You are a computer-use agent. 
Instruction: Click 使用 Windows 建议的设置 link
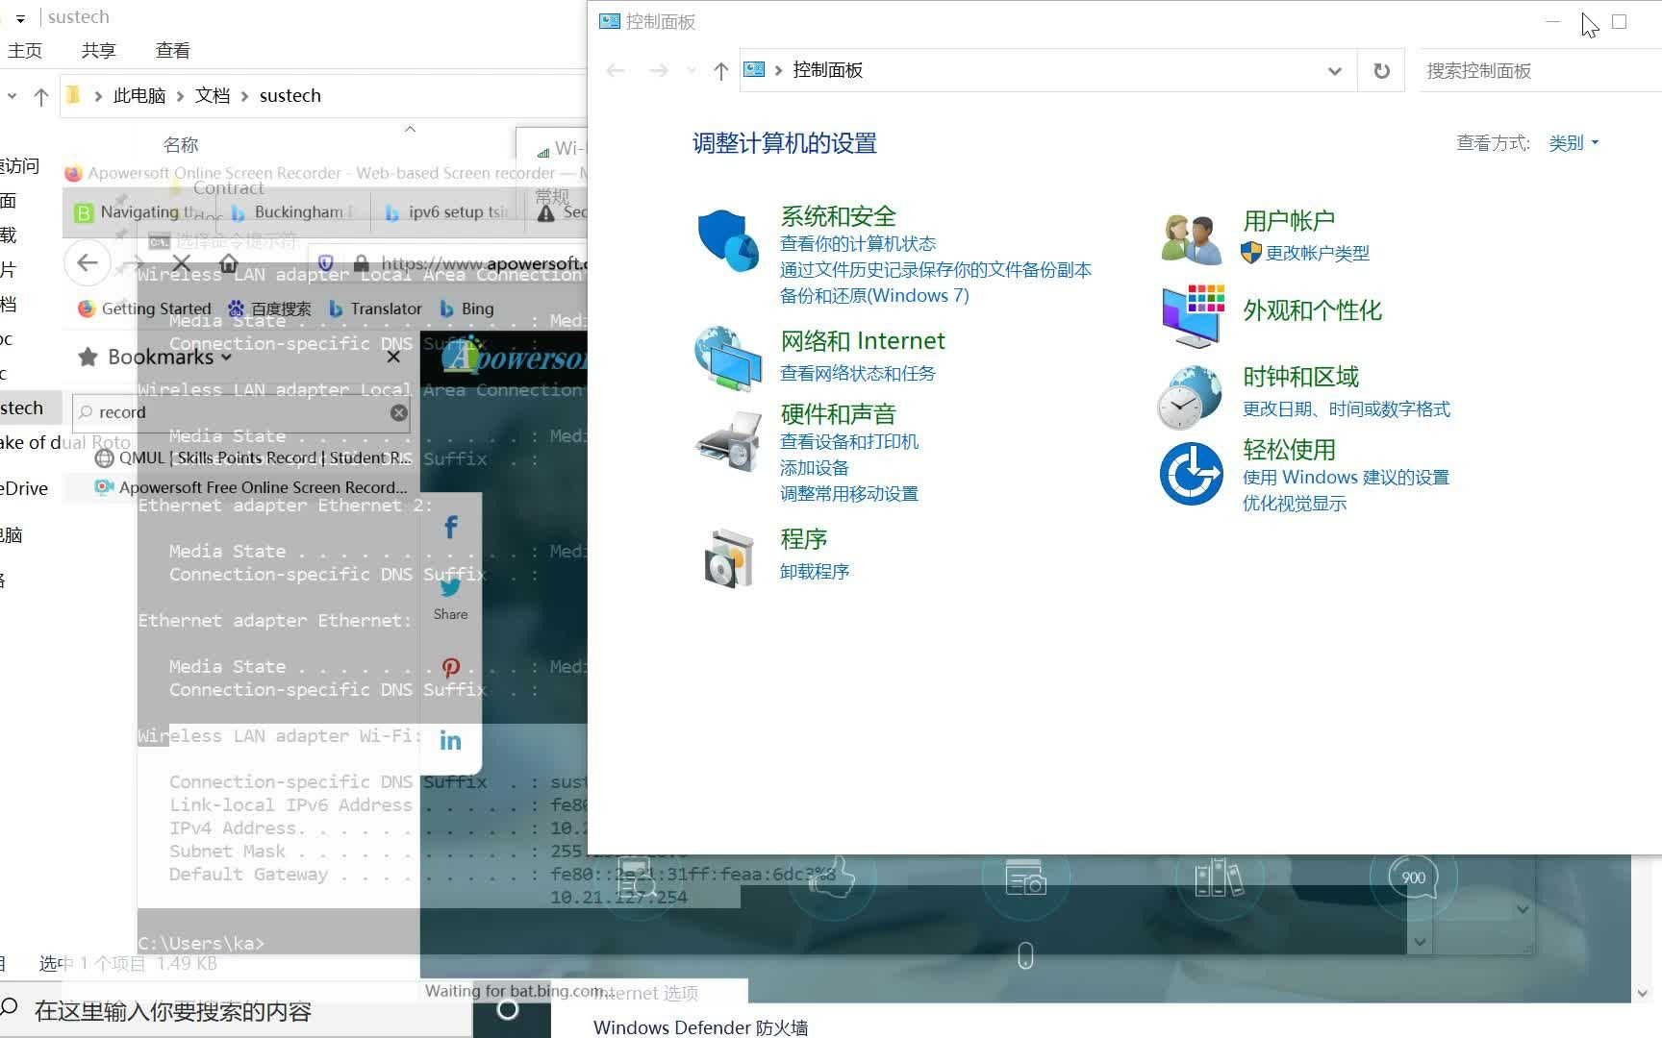coord(1345,477)
